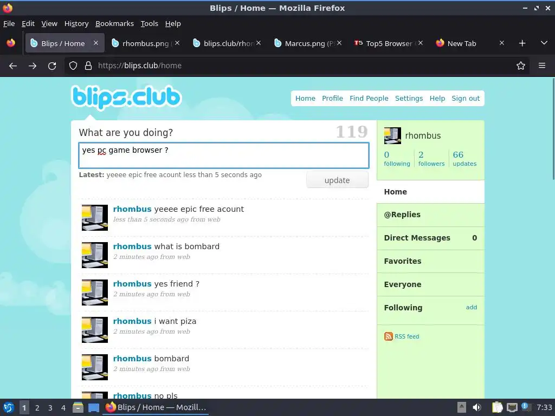The image size is (555, 416).
Task: Close the New Tab tab
Action: click(501, 43)
